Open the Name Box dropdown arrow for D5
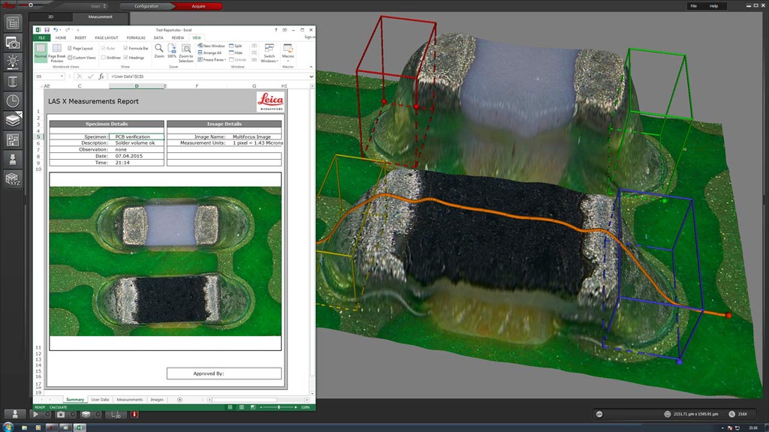Image resolution: width=769 pixels, height=432 pixels. (x=62, y=76)
